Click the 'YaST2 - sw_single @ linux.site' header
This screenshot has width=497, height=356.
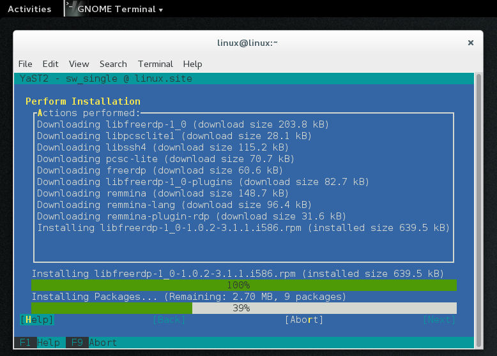[x=106, y=78]
